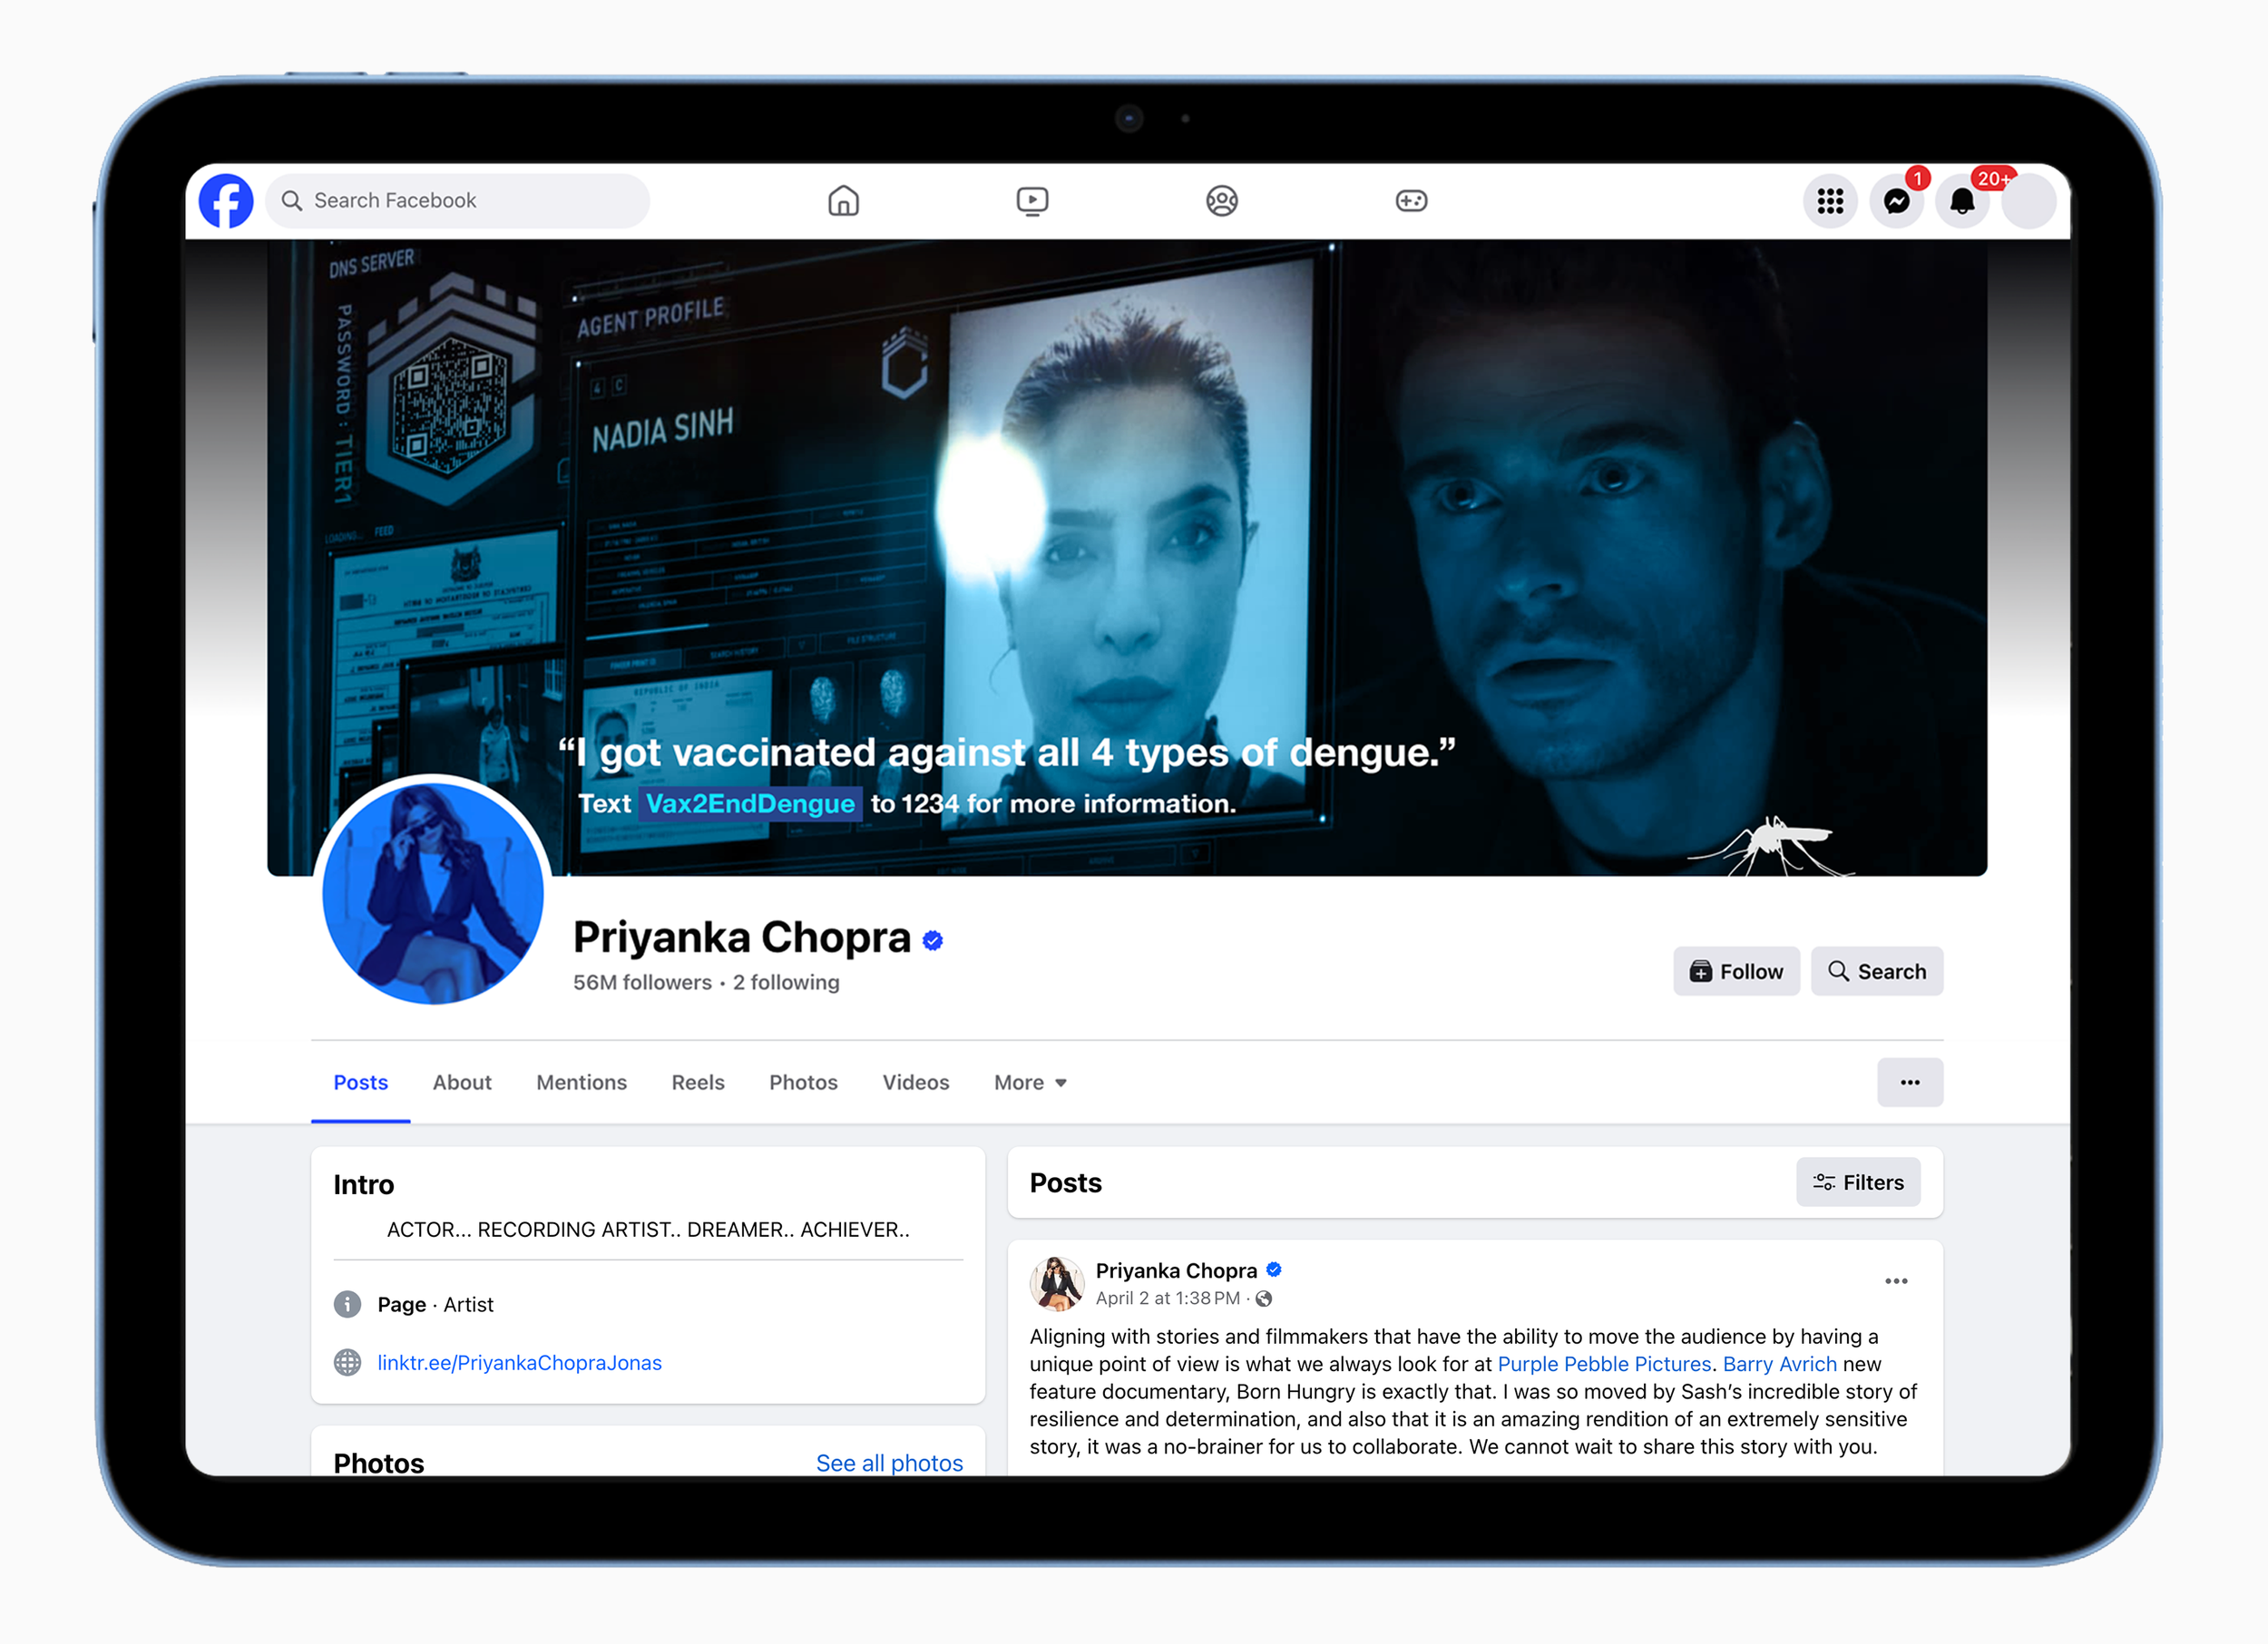Click the Page info icon in Intro
The image size is (2268, 1644).
[347, 1304]
